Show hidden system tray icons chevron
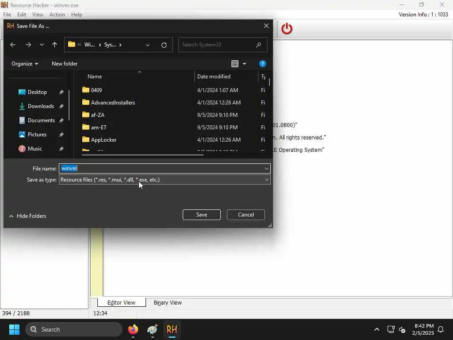This screenshot has width=453, height=340. (377, 329)
